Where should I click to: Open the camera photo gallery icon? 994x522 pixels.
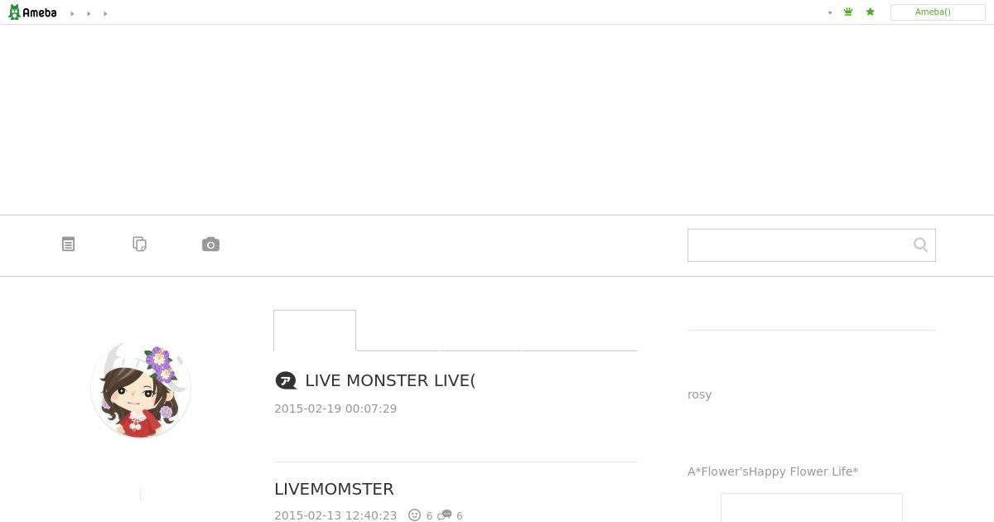coord(210,244)
